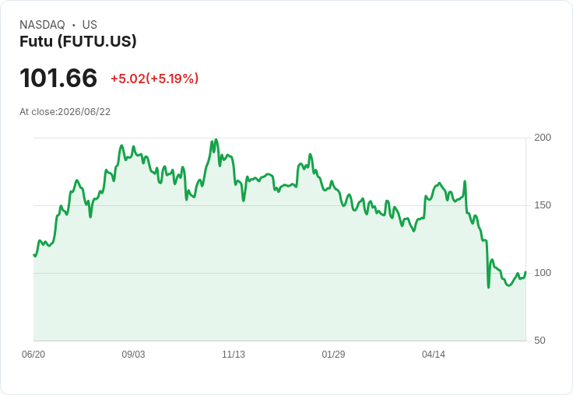Viewport: 573px width, 395px height.
Task: Click the 150 price level on y-axis
Action: coord(543,205)
